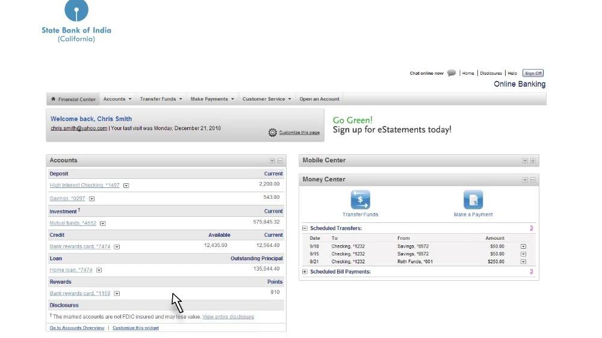Click the Make a Payment icon
The image size is (602, 338).
click(473, 200)
